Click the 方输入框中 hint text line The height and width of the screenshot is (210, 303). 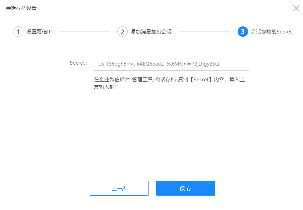(107, 87)
